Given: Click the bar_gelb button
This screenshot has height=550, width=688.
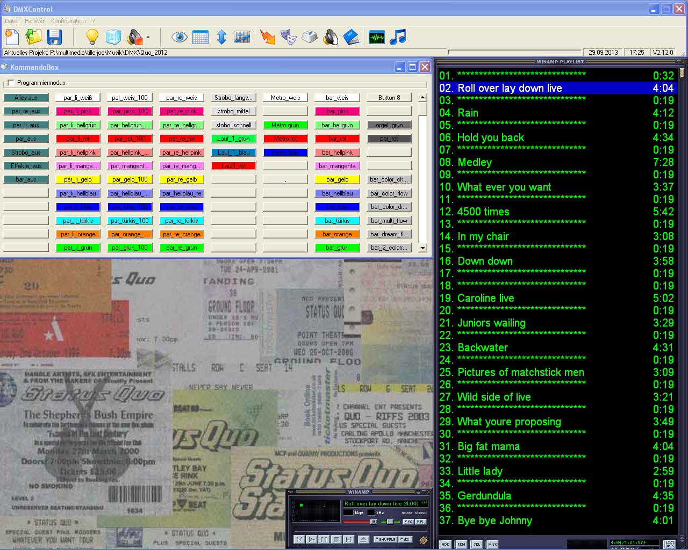Looking at the screenshot, I should (338, 179).
